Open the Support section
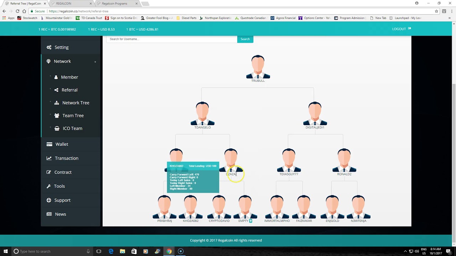Screen dimensions: 456x256 point(71,200)
